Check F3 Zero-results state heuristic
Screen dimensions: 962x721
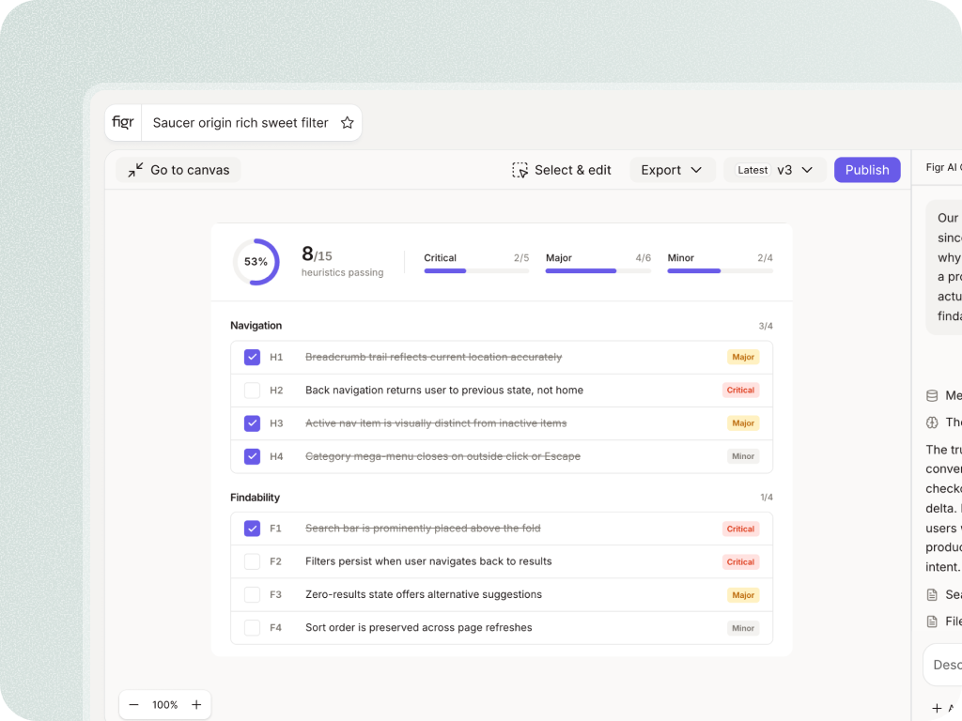tap(252, 594)
